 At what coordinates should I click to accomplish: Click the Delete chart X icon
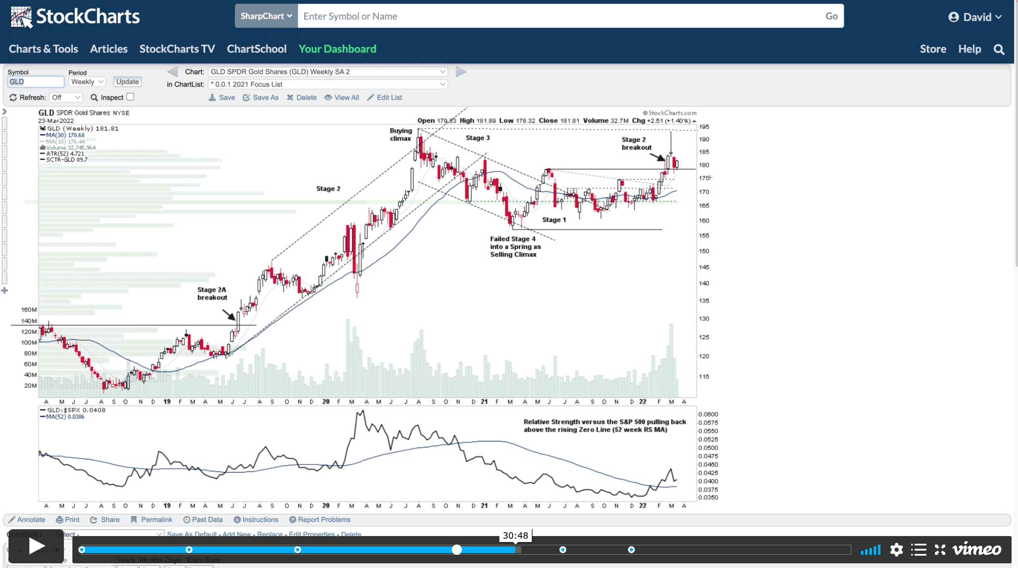[290, 98]
